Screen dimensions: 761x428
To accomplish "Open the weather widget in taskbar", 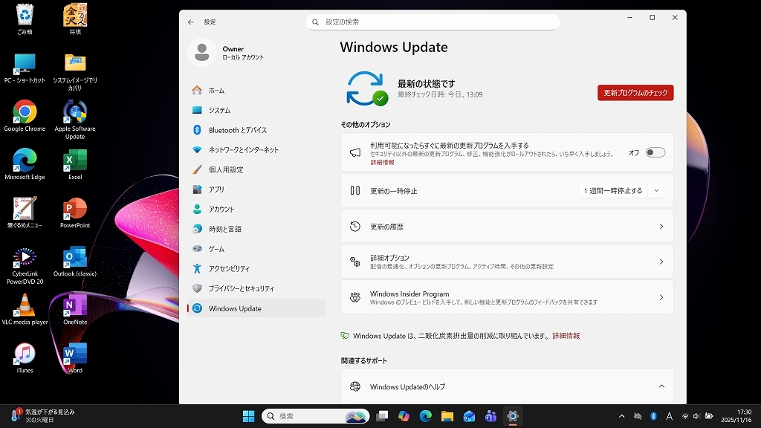I will coord(42,416).
